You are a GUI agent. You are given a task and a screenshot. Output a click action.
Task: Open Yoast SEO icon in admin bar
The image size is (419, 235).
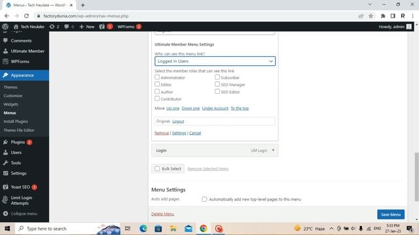102,27
